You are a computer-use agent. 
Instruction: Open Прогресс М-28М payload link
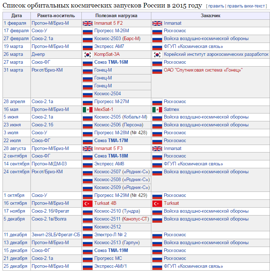(112, 133)
